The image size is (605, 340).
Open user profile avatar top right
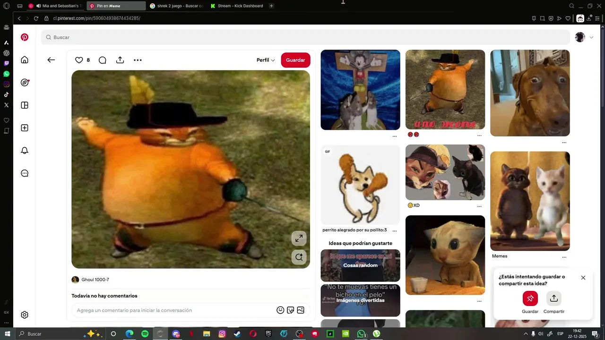[580, 37]
